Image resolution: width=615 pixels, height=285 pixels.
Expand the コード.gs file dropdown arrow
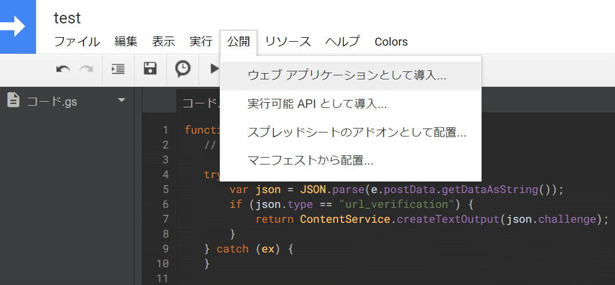[x=121, y=101]
